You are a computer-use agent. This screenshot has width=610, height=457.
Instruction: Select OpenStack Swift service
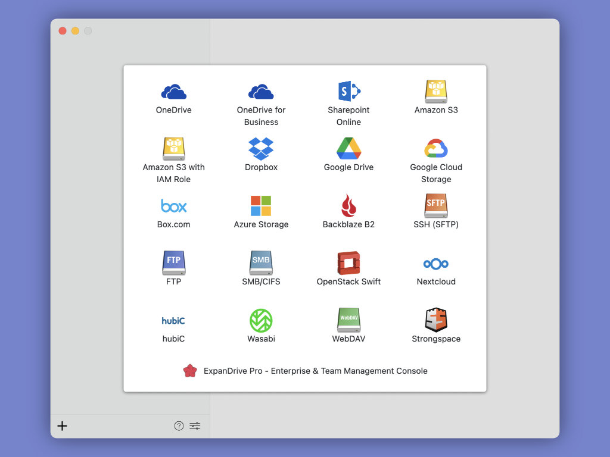(348, 263)
